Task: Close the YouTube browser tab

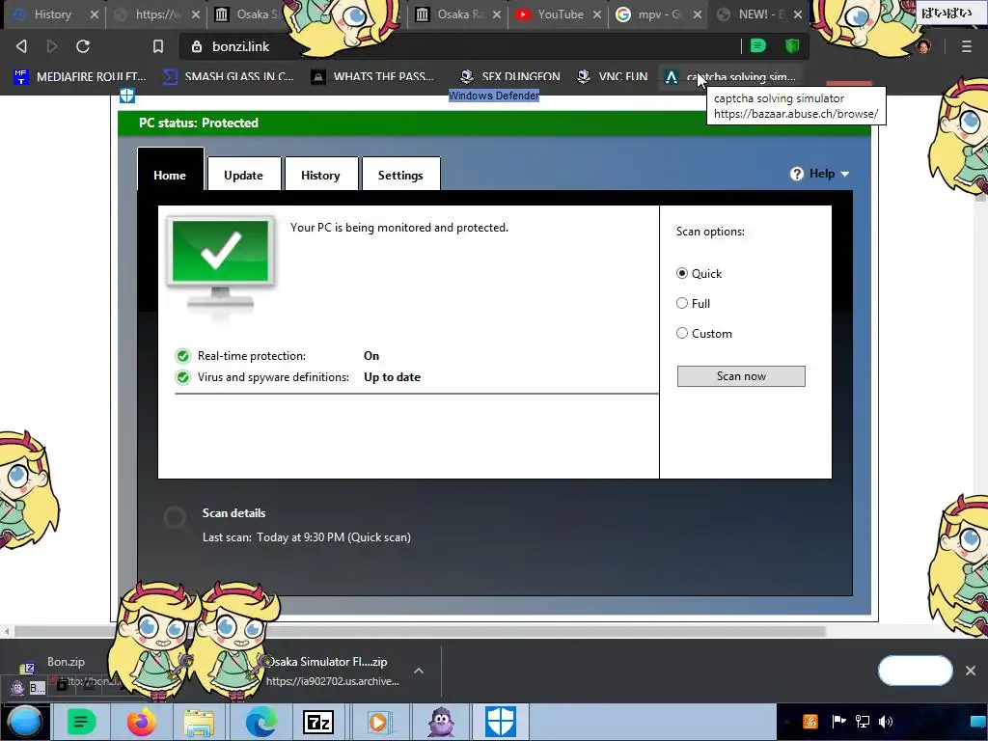Action: pos(596,14)
